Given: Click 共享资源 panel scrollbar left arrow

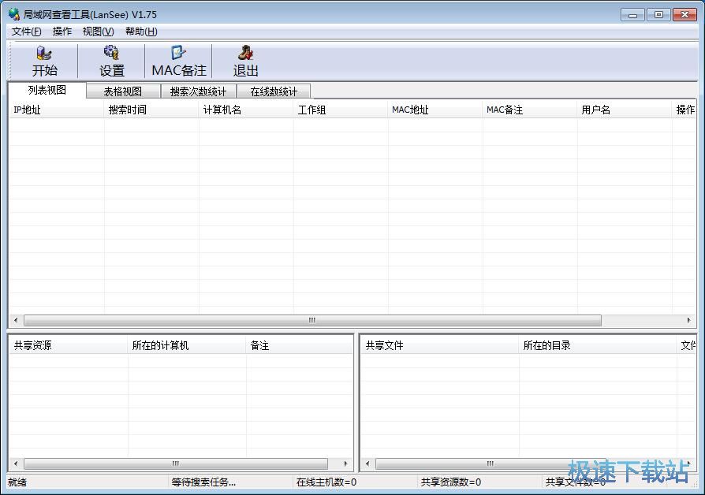Looking at the screenshot, I should 17,463.
